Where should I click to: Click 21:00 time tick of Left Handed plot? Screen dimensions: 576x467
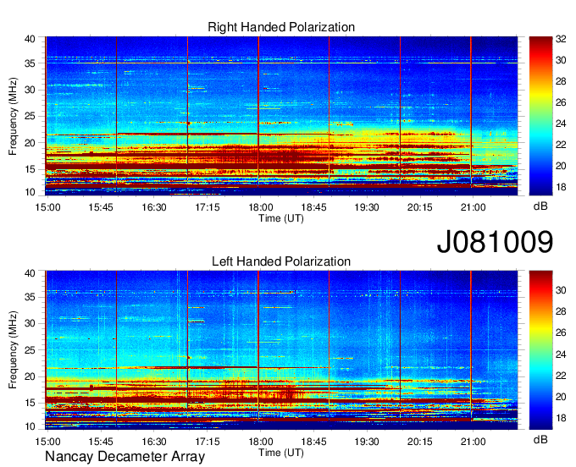[x=474, y=442]
